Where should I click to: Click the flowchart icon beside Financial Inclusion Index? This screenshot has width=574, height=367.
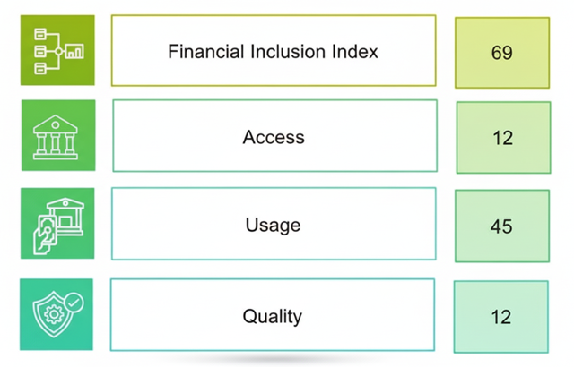click(57, 50)
